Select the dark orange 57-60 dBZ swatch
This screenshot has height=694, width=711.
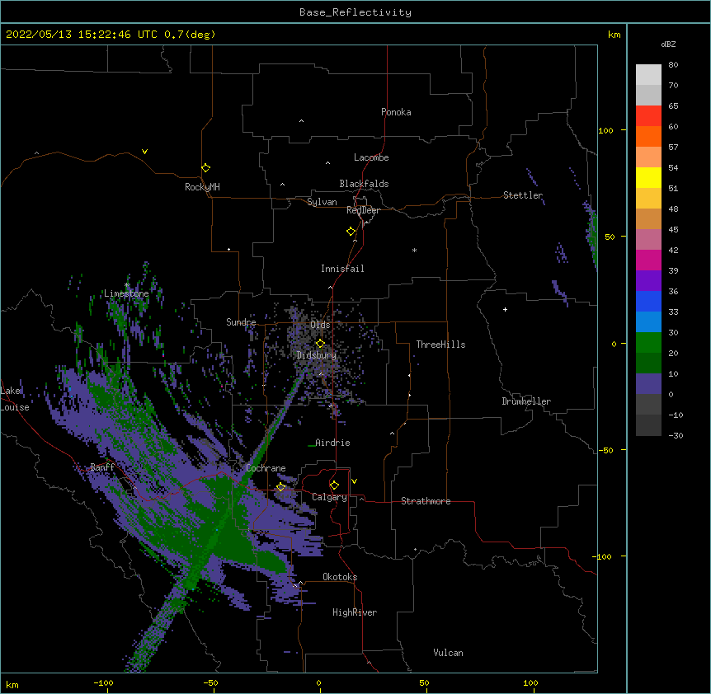click(648, 136)
